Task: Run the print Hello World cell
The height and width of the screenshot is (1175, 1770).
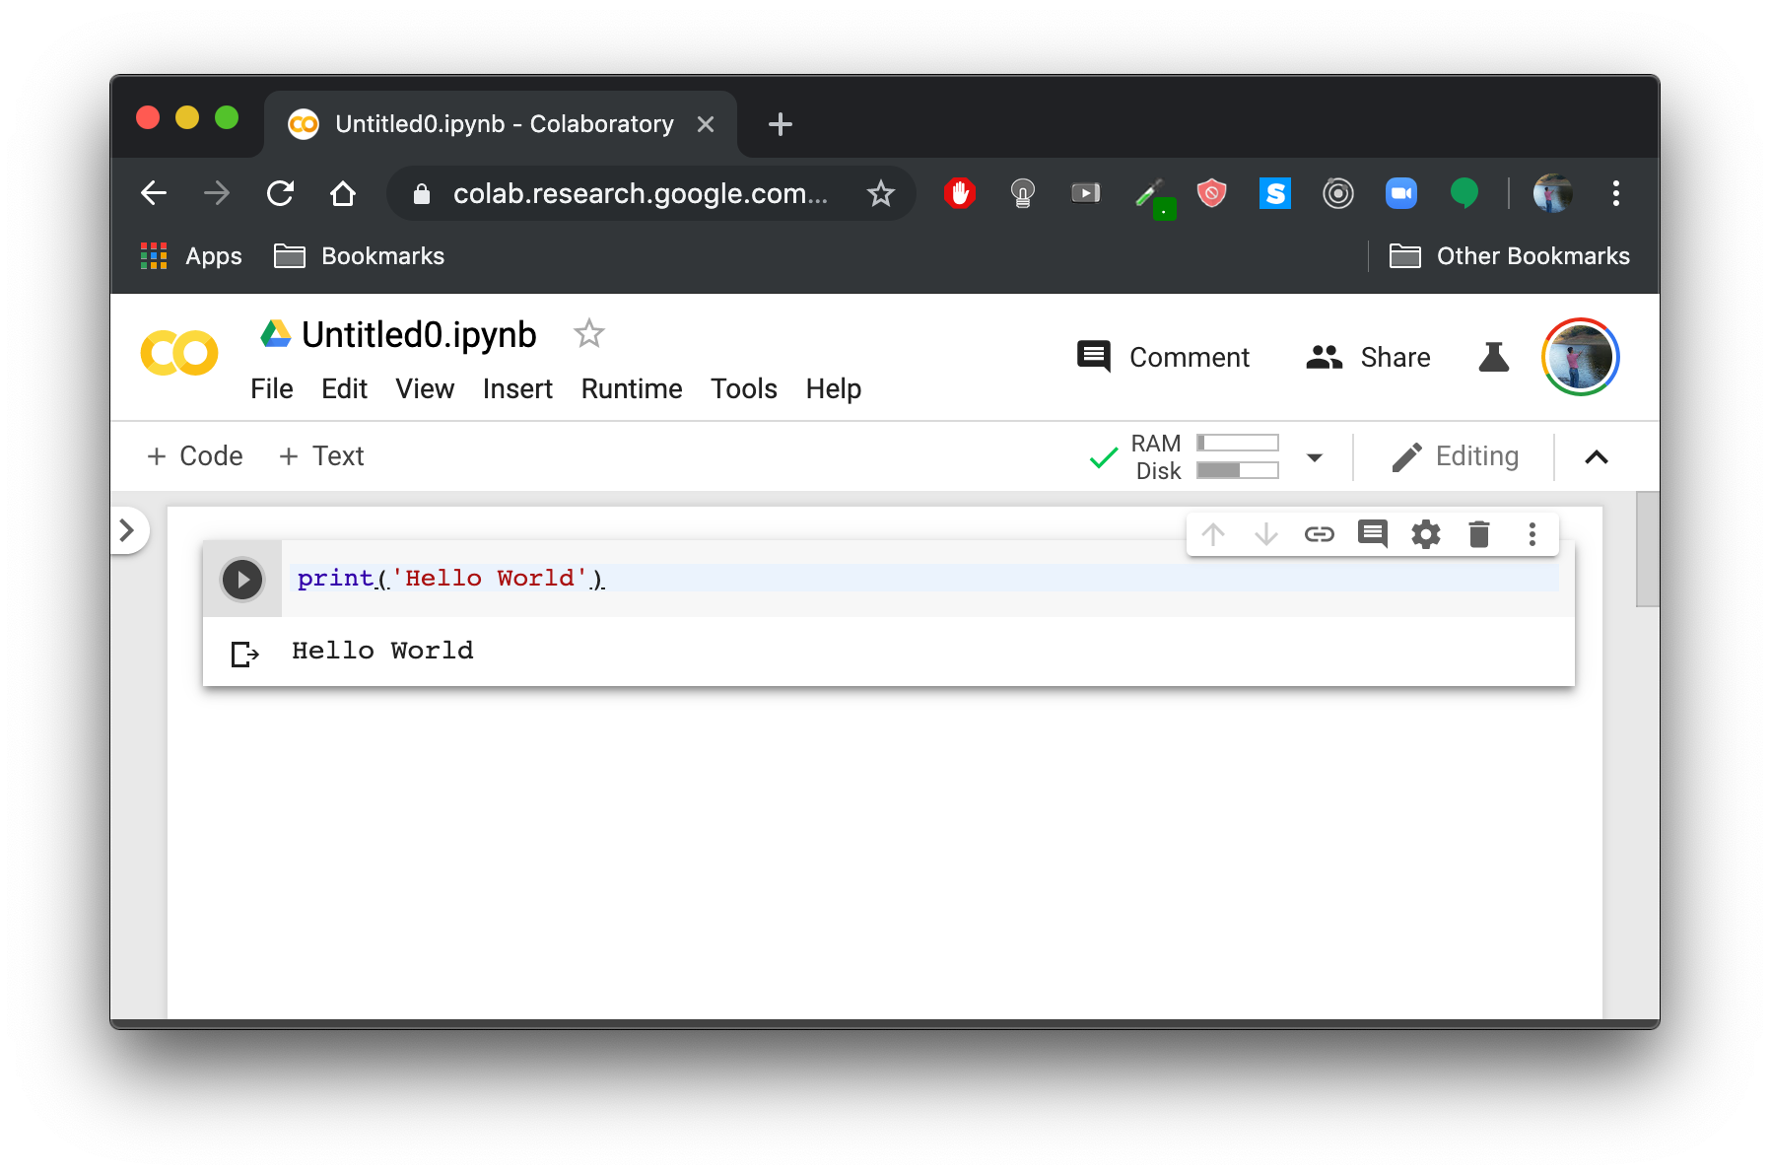Action: click(242, 580)
